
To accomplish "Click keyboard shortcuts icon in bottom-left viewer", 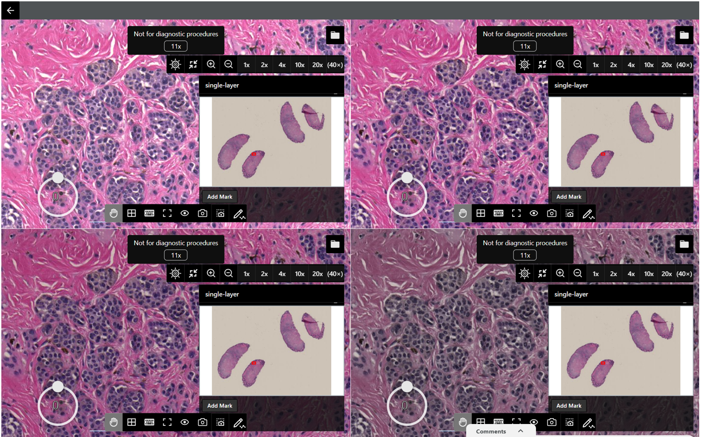I will [149, 422].
